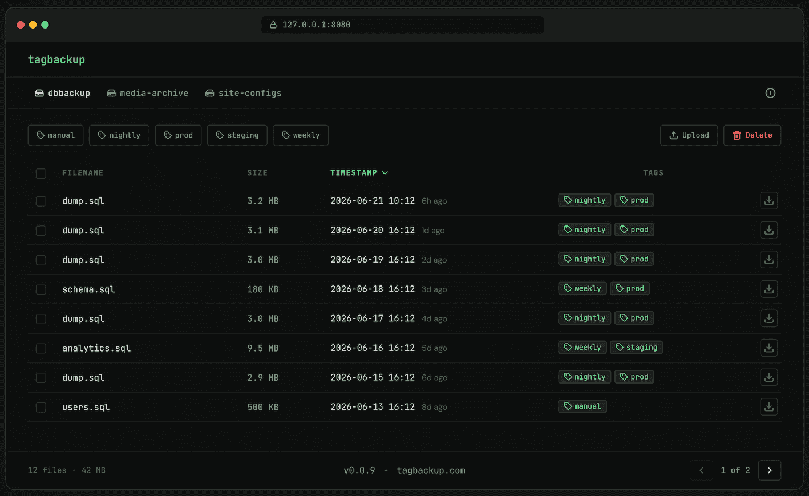Download the users.sql file
This screenshot has height=496, width=809.
(x=769, y=406)
